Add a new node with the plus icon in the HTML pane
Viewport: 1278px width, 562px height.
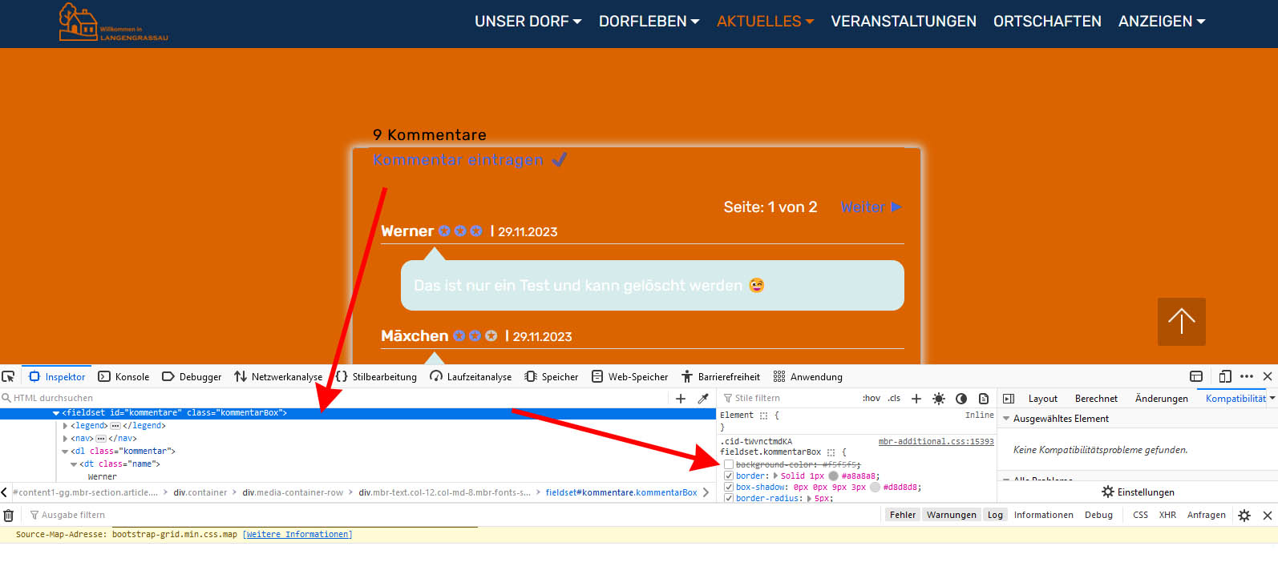[681, 398]
